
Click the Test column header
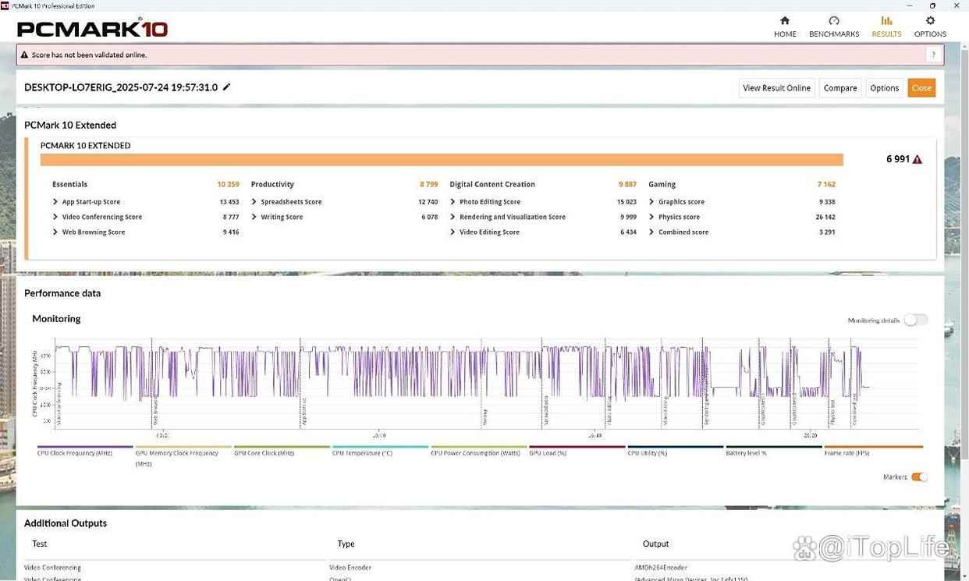coord(40,544)
